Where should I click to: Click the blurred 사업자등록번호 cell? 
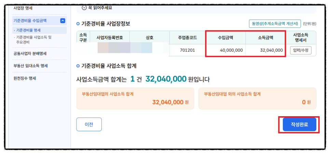(x=110, y=48)
